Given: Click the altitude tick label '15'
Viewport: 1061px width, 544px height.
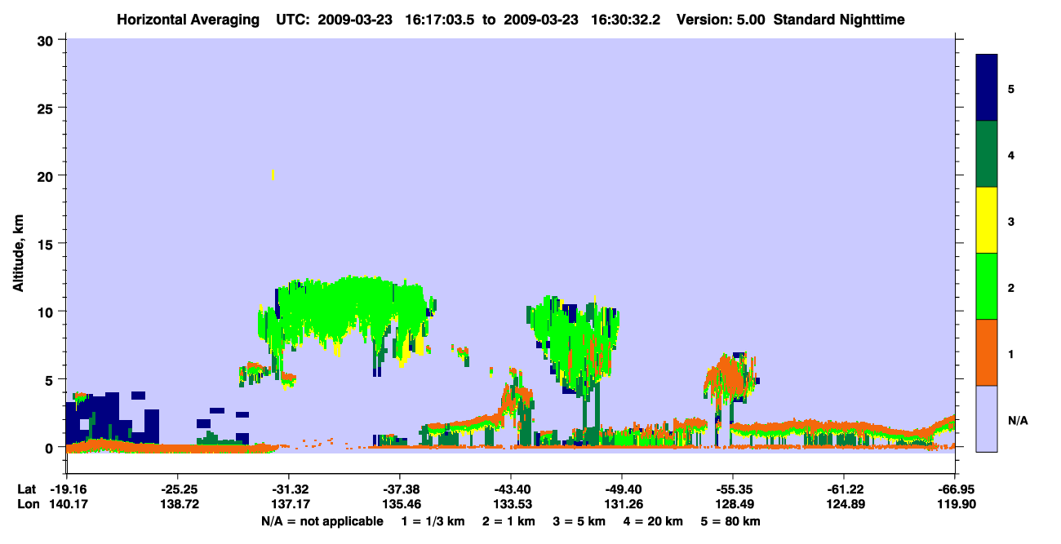Looking at the screenshot, I should (47, 244).
